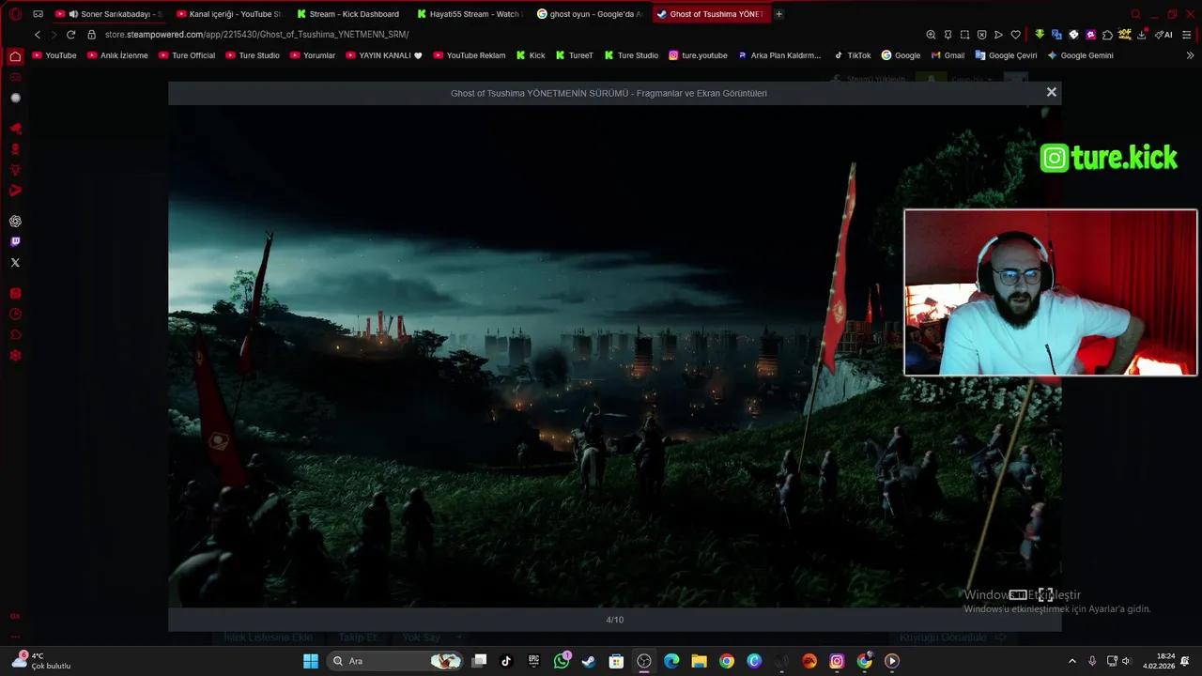Click the zoom magnifier icon in address bar
The height and width of the screenshot is (676, 1202).
click(x=931, y=35)
